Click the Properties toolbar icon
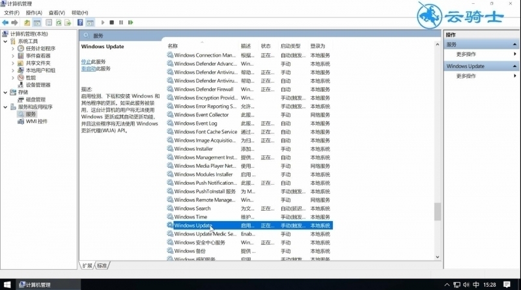This screenshot has width=521, height=290. point(49,23)
